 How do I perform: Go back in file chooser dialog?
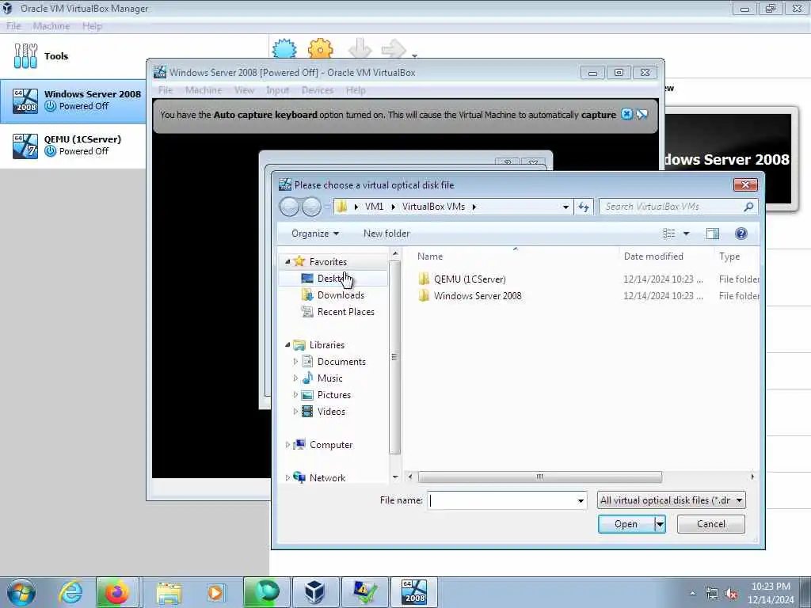[x=289, y=207]
